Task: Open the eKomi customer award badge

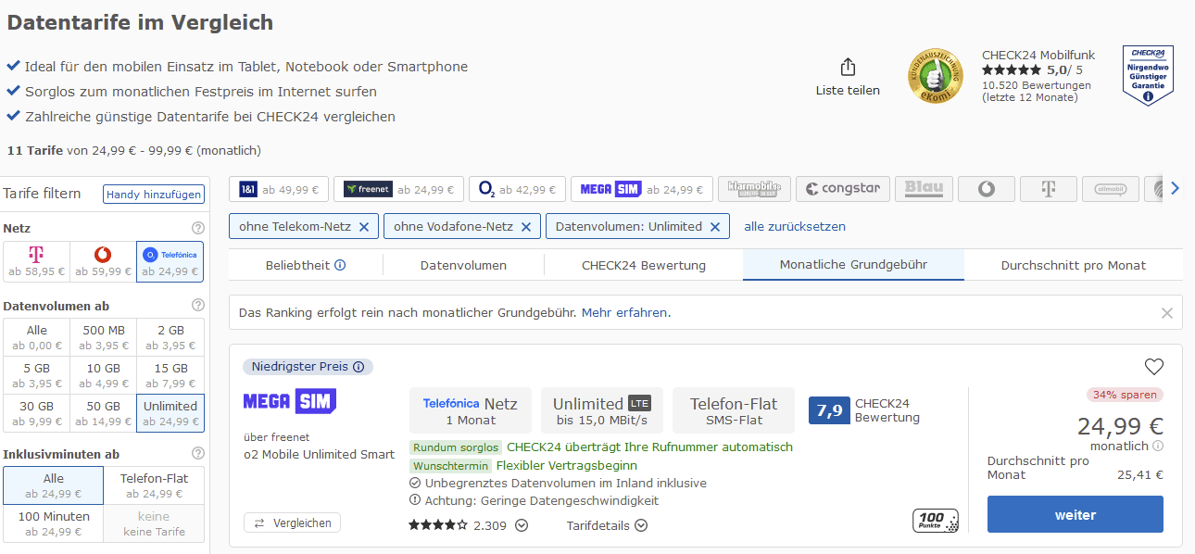Action: (x=936, y=76)
